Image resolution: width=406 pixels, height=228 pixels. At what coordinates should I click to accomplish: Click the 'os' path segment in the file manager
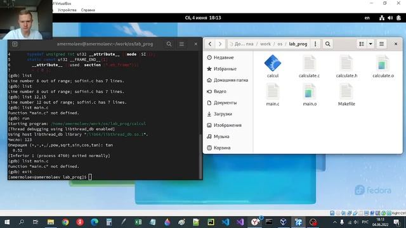280,44
